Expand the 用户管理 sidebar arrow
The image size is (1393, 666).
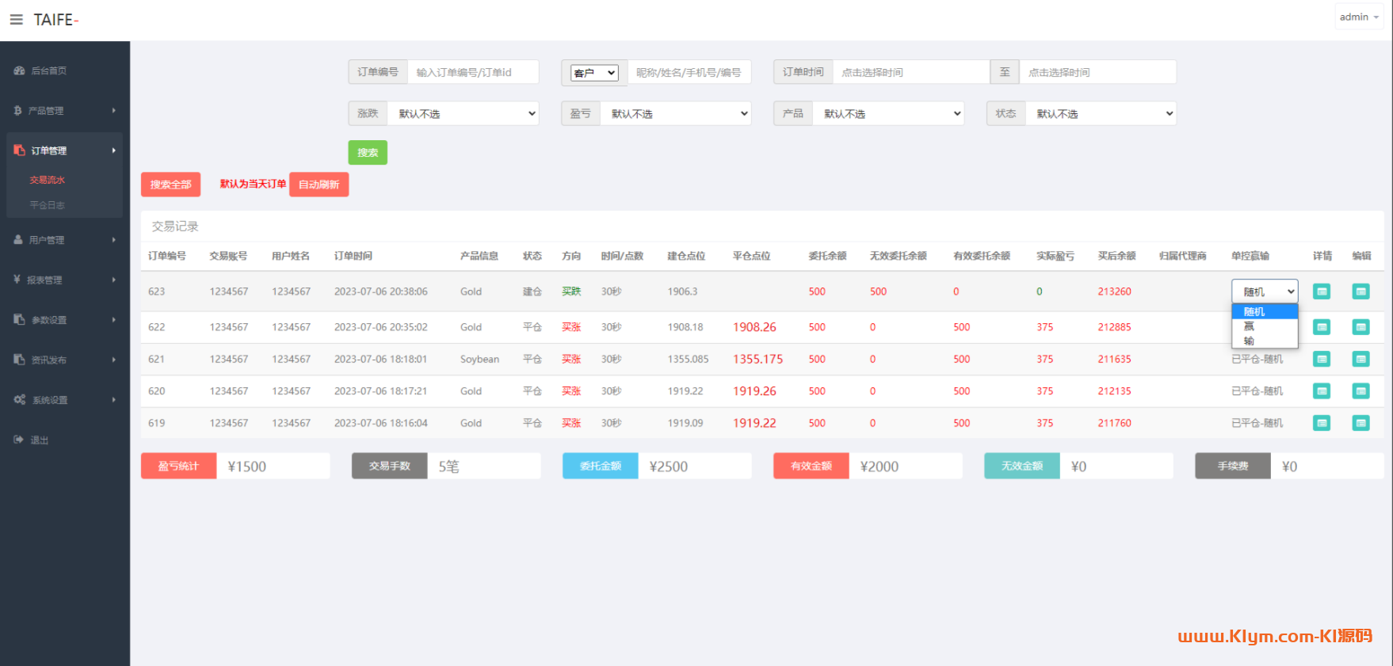pos(114,240)
